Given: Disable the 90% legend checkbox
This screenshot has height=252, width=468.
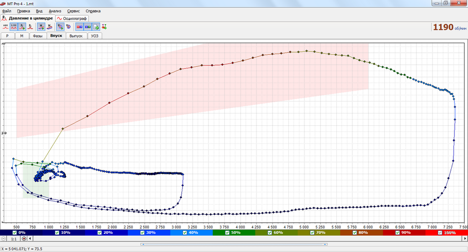Looking at the screenshot, I should pos(398,232).
